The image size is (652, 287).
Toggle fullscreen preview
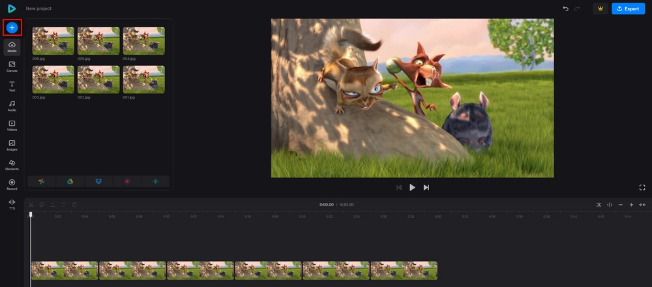click(642, 188)
